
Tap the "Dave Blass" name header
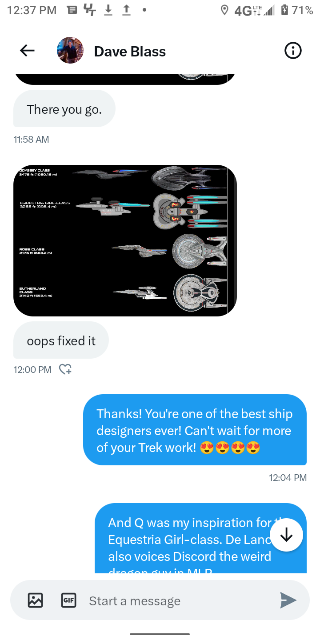coord(130,52)
